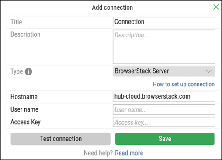This screenshot has width=222, height=160.
Task: Select the Hostname input field
Action: point(164,97)
